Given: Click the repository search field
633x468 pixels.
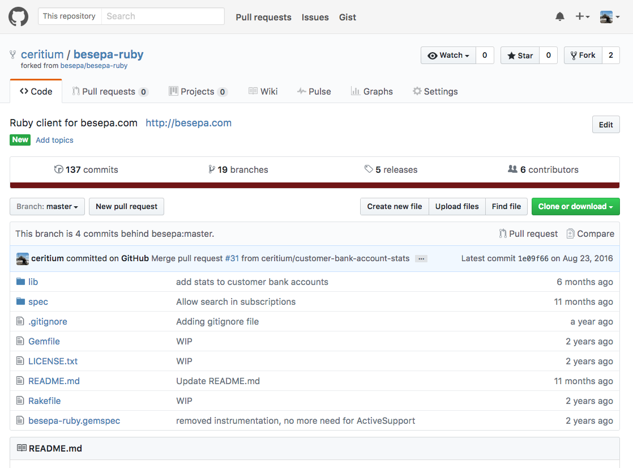Looking at the screenshot, I should coord(163,16).
